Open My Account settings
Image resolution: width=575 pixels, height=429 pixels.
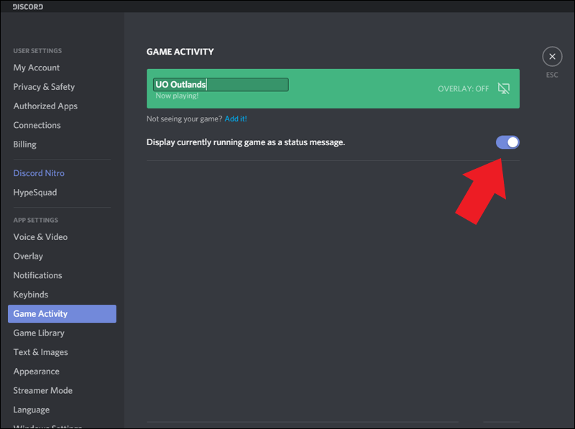37,68
